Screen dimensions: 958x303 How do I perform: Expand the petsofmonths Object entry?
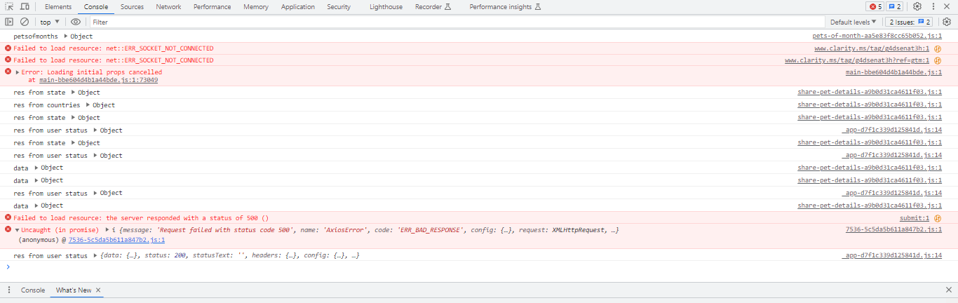[67, 36]
